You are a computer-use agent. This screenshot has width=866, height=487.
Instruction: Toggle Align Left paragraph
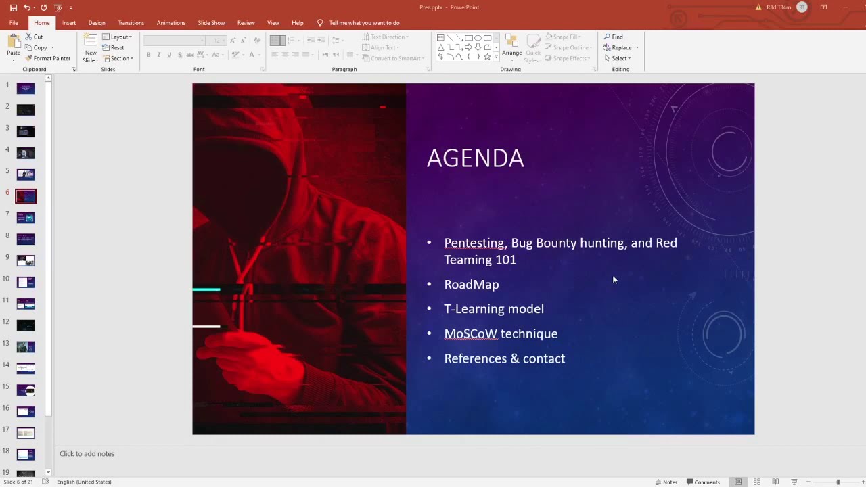[274, 55]
